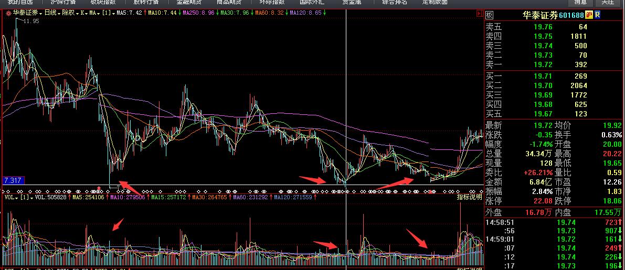This screenshot has width=625, height=270.
Task: Open the 华泰证券 stock dropdown
Action: point(26,13)
